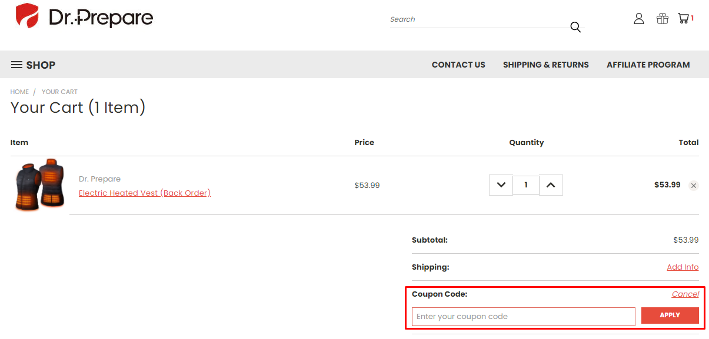Decrease quantity with down chevron
Screen dimensions: 709x339
[501, 185]
